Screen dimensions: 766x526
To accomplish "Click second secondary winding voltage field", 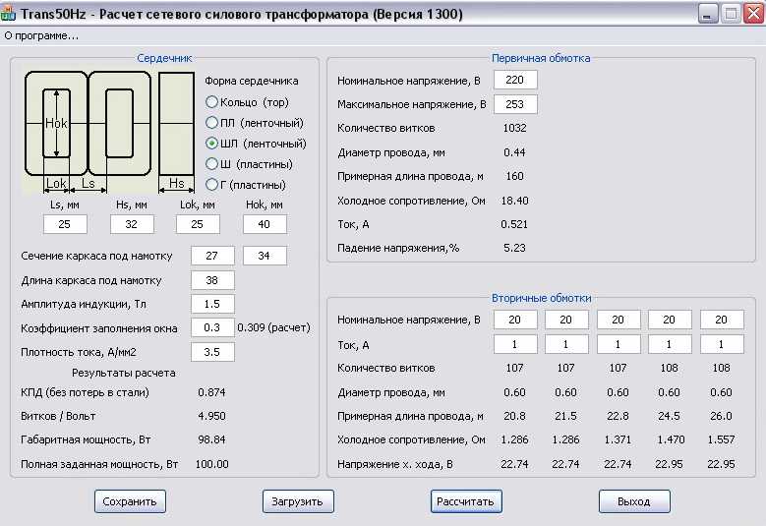I will pyautogui.click(x=566, y=320).
